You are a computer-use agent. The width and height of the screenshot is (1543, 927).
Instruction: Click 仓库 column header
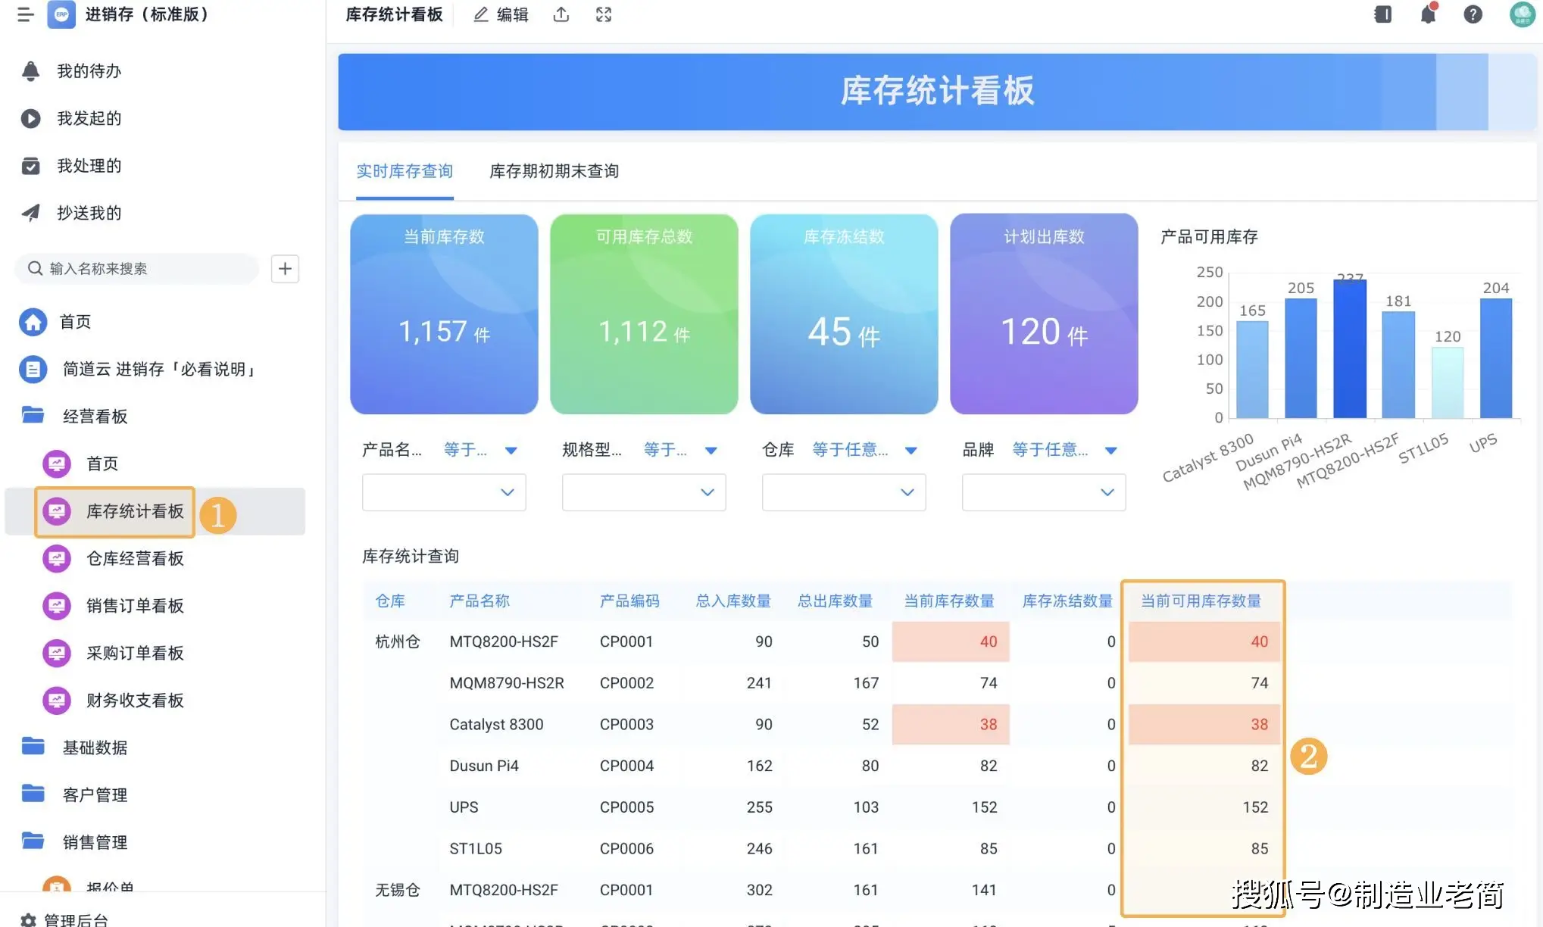point(390,601)
